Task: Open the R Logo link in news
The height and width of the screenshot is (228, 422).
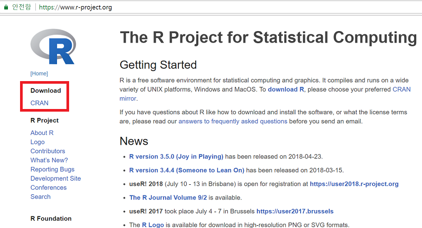Action: pyautogui.click(x=152, y=225)
